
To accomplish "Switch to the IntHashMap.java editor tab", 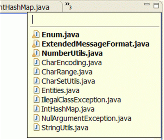I will pos(25,7).
